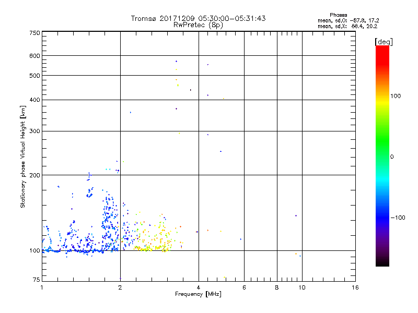Click the colorbar tick label '-100'
Screen dimensions: 418x313
[x=398, y=218]
